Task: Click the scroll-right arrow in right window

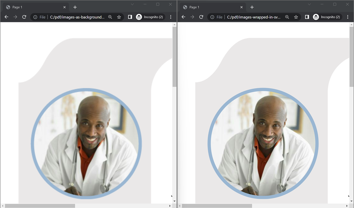Action: pos(347,206)
